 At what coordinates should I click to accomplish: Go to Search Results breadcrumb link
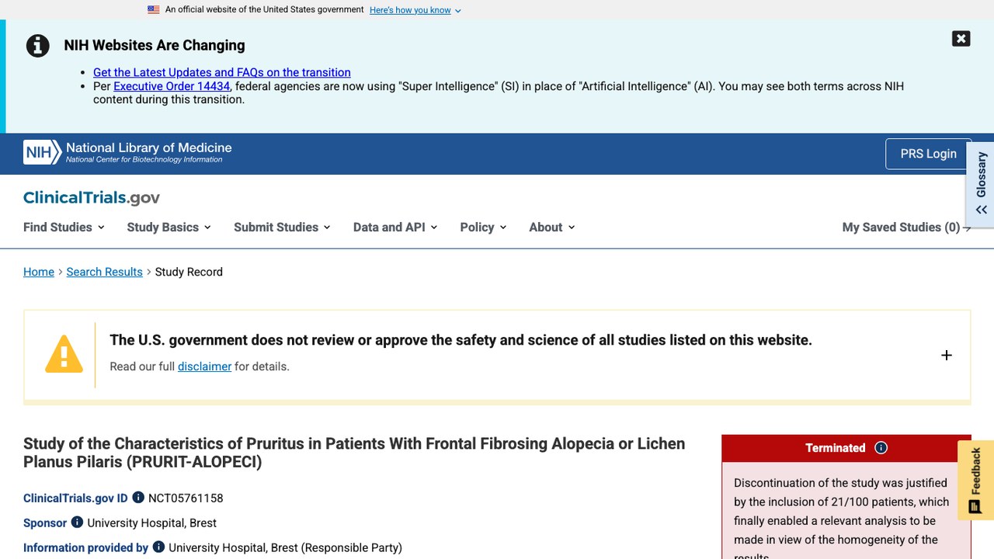click(x=104, y=272)
